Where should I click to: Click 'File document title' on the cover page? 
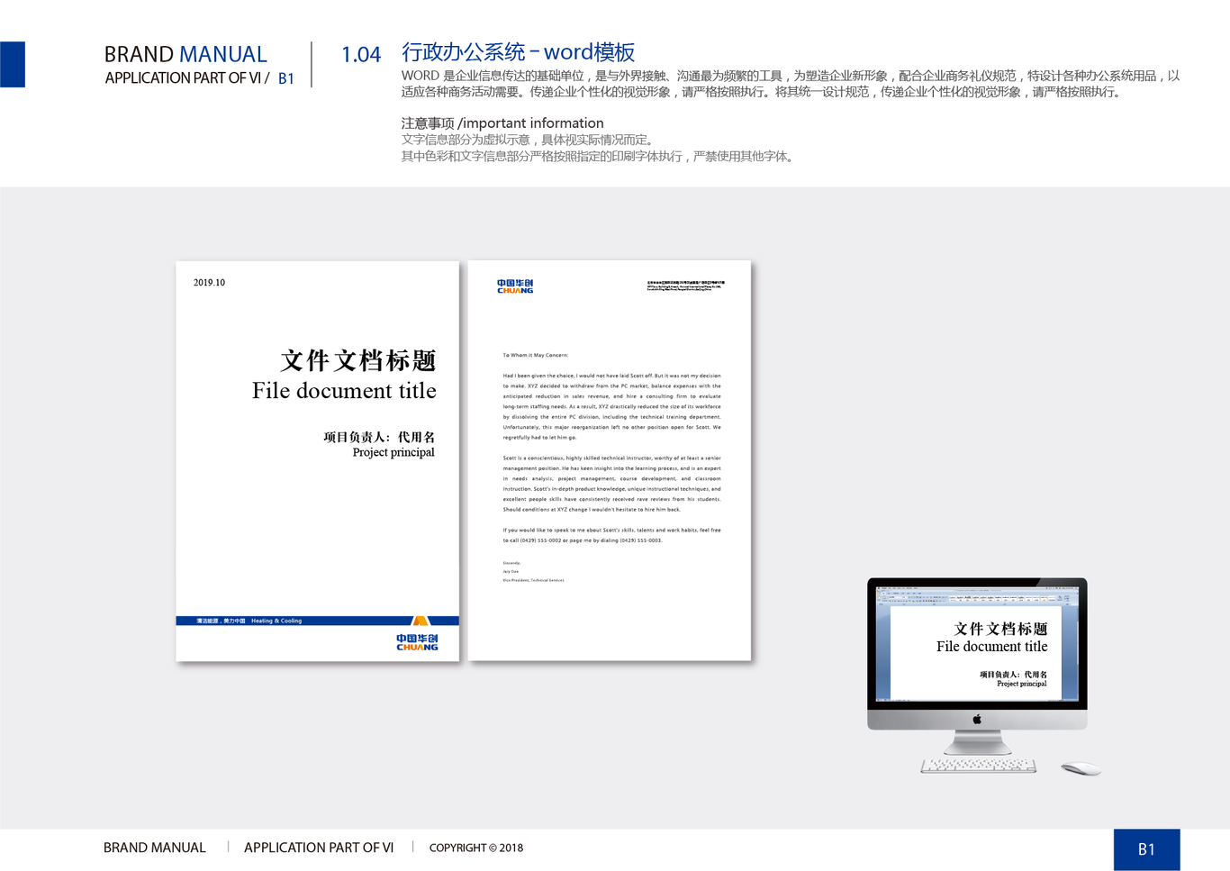point(344,391)
